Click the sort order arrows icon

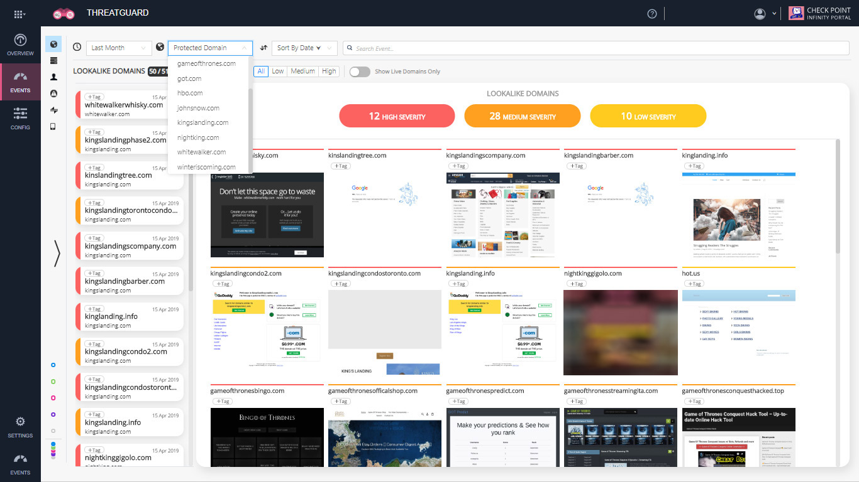coord(263,48)
